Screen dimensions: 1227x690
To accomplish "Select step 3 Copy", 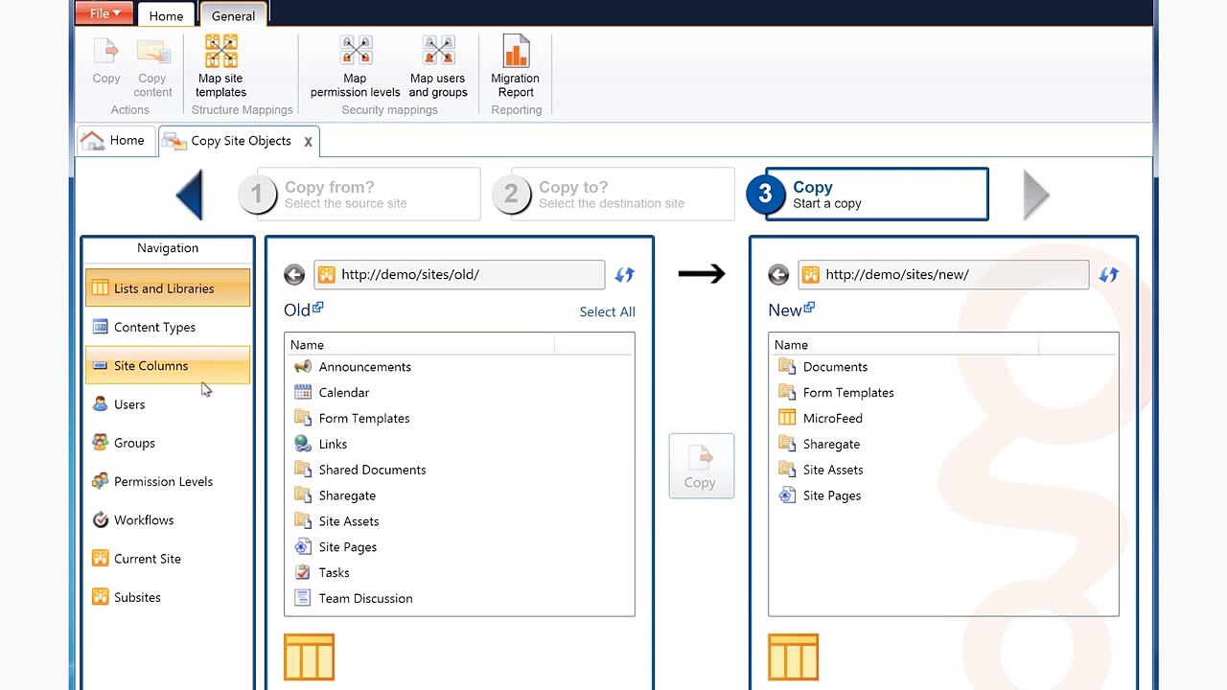I will pyautogui.click(x=868, y=195).
